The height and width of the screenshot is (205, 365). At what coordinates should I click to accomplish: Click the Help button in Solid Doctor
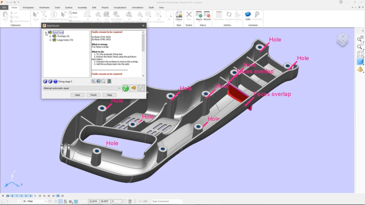[x=109, y=95]
